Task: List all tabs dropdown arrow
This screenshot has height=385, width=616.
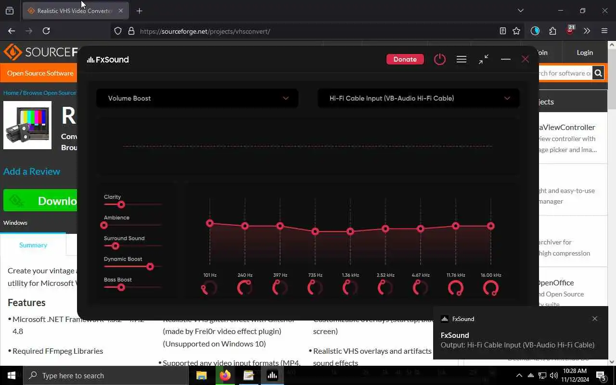Action: click(520, 11)
